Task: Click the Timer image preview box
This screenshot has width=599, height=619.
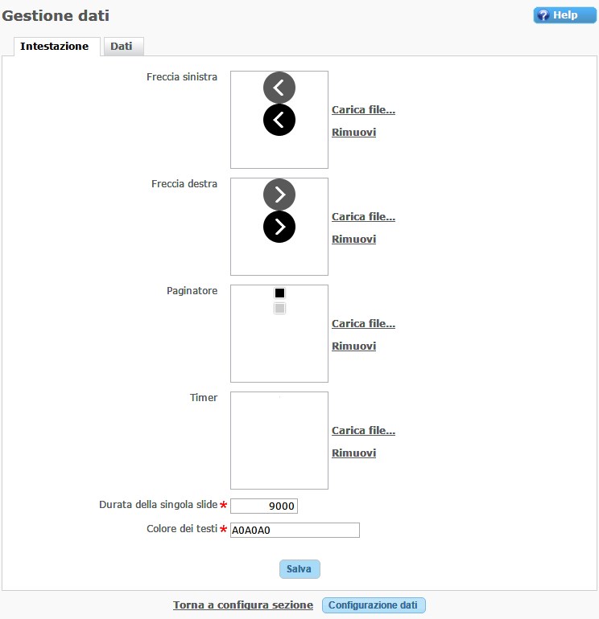Action: click(279, 441)
